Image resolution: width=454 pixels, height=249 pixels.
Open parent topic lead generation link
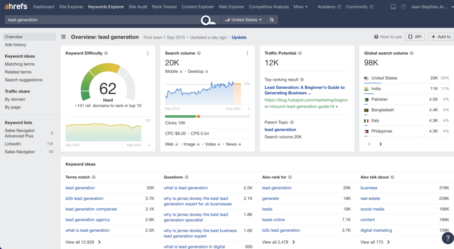(x=280, y=129)
